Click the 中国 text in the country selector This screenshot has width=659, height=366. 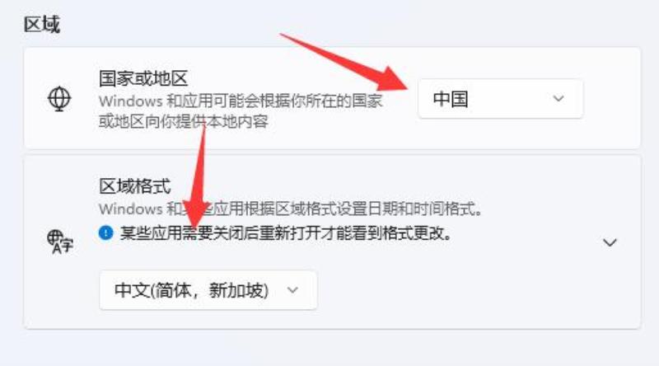[x=451, y=99]
